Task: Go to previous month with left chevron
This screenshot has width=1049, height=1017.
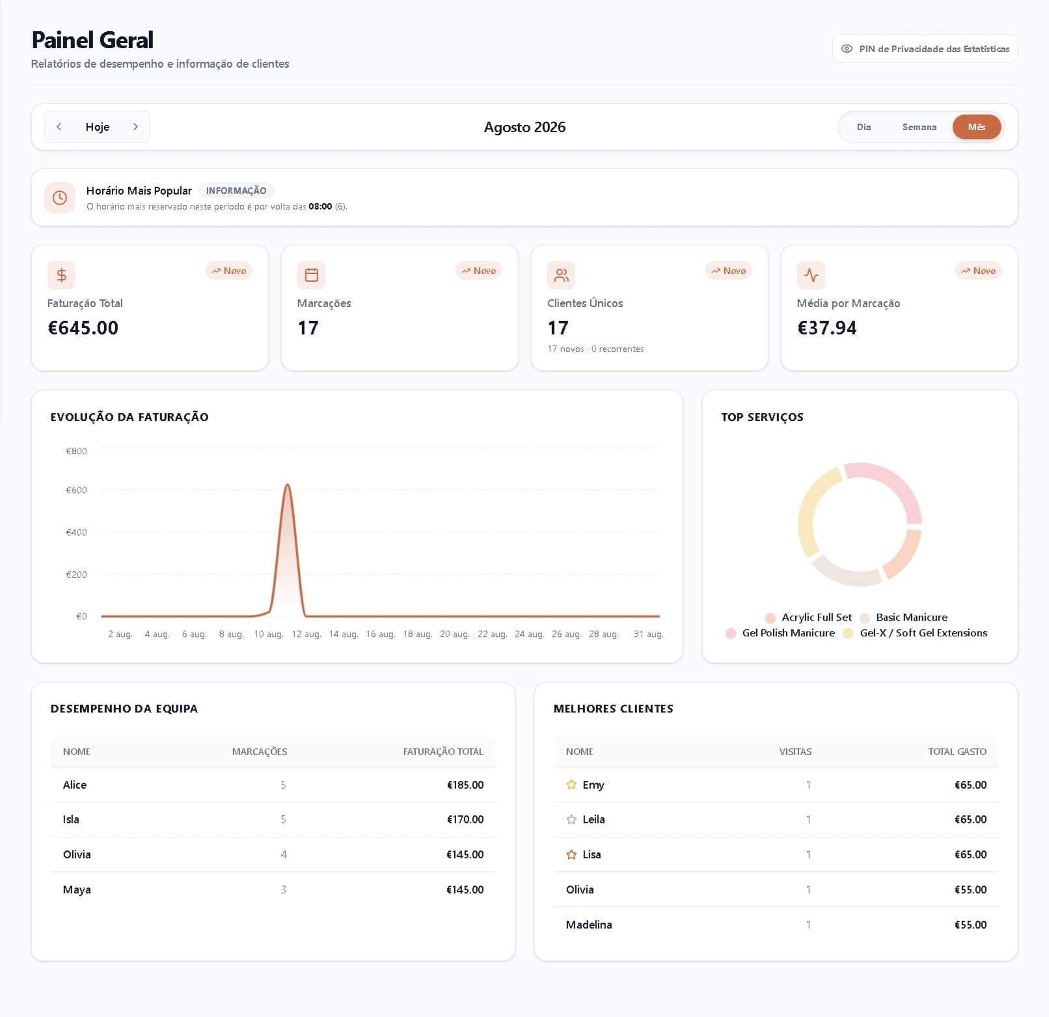Action: (59, 127)
